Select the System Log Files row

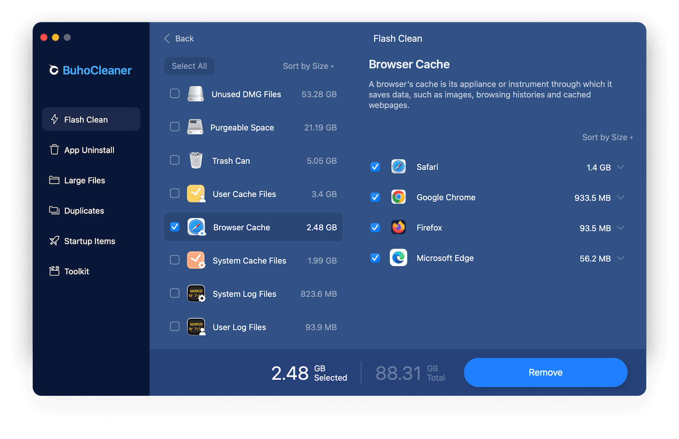pos(244,294)
